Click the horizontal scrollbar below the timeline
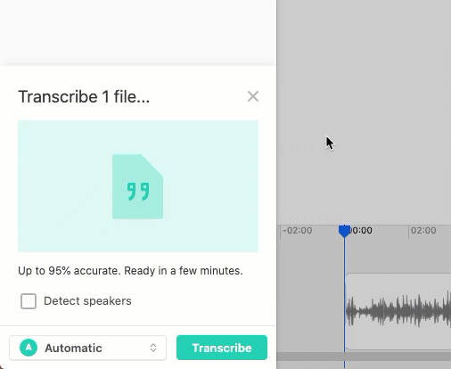 364,357
